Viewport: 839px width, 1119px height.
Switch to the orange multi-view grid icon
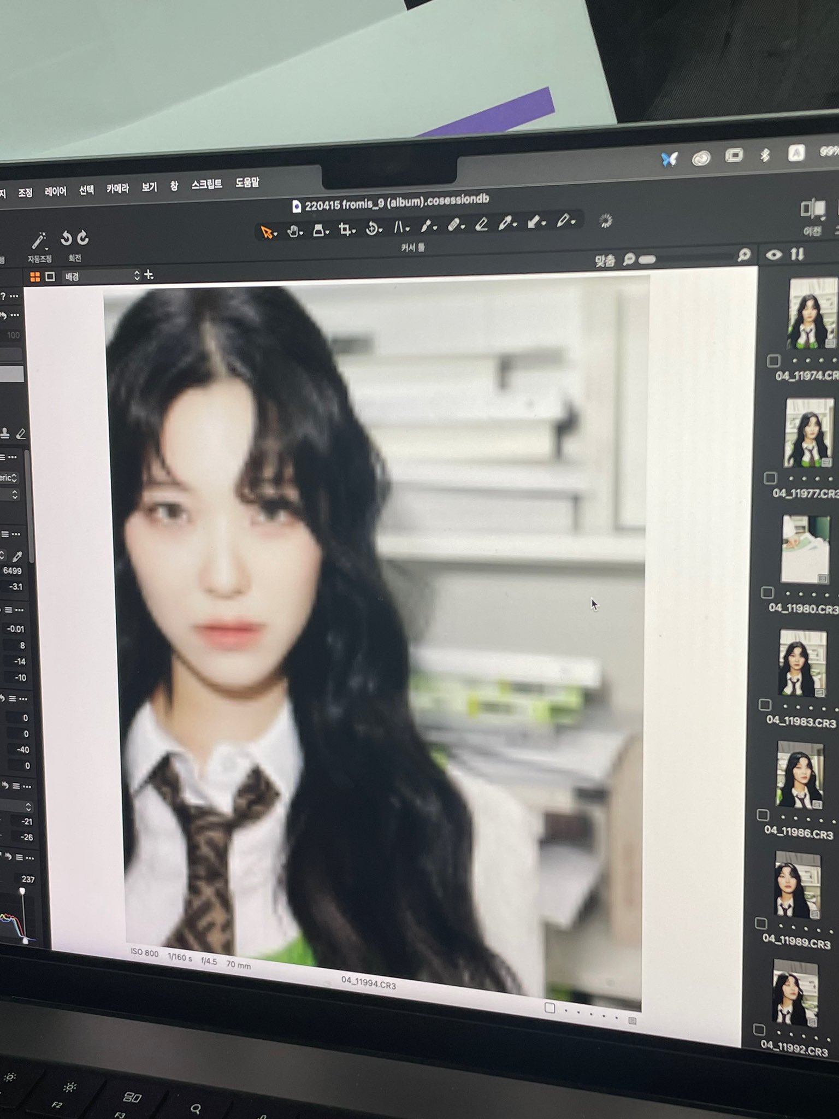[x=35, y=277]
